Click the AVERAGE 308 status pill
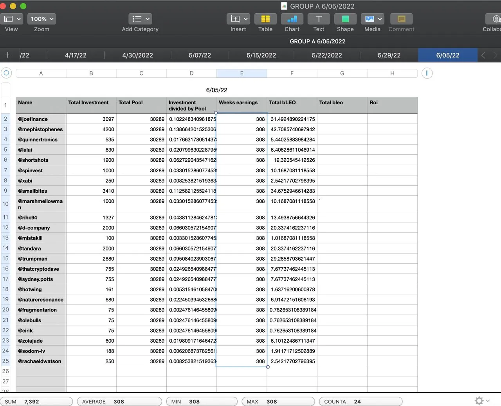The image size is (501, 406). click(119, 401)
